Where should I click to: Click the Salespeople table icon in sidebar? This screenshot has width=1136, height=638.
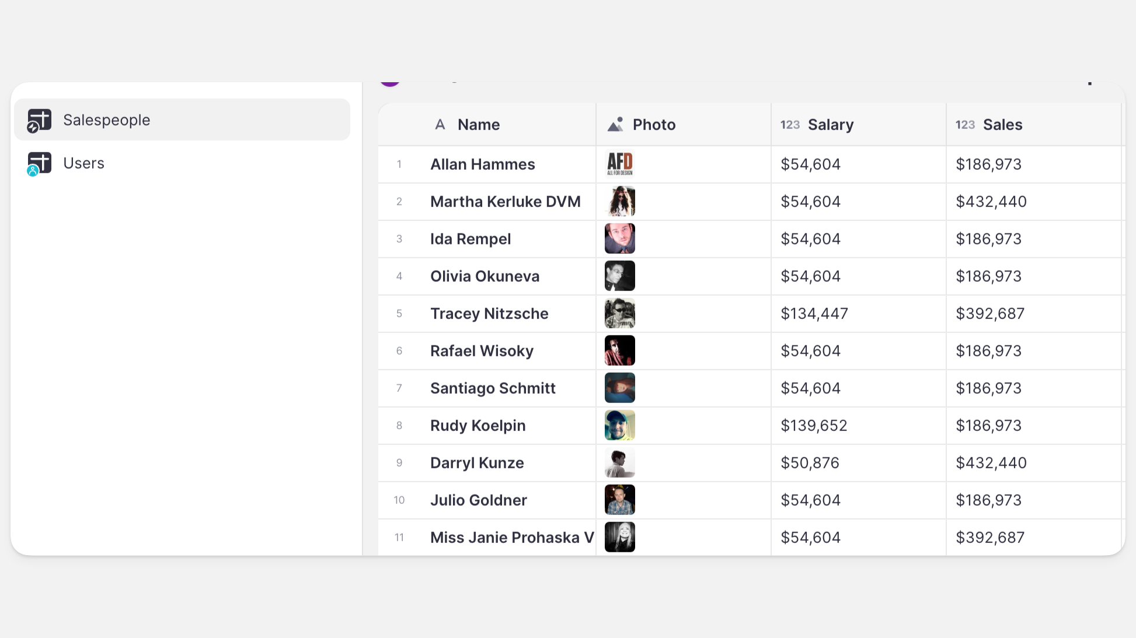(x=39, y=120)
